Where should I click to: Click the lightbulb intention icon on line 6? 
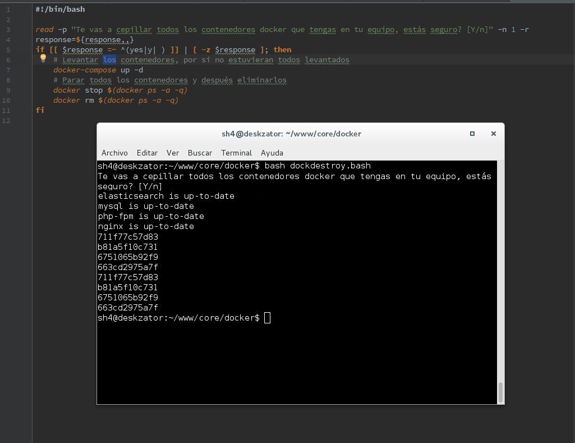click(43, 58)
